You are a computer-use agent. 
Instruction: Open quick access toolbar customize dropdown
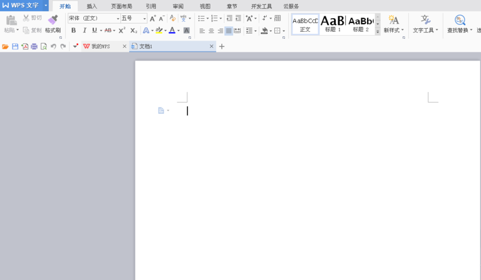pos(75,46)
